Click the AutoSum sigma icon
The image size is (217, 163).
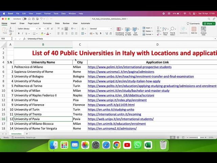click(158, 28)
